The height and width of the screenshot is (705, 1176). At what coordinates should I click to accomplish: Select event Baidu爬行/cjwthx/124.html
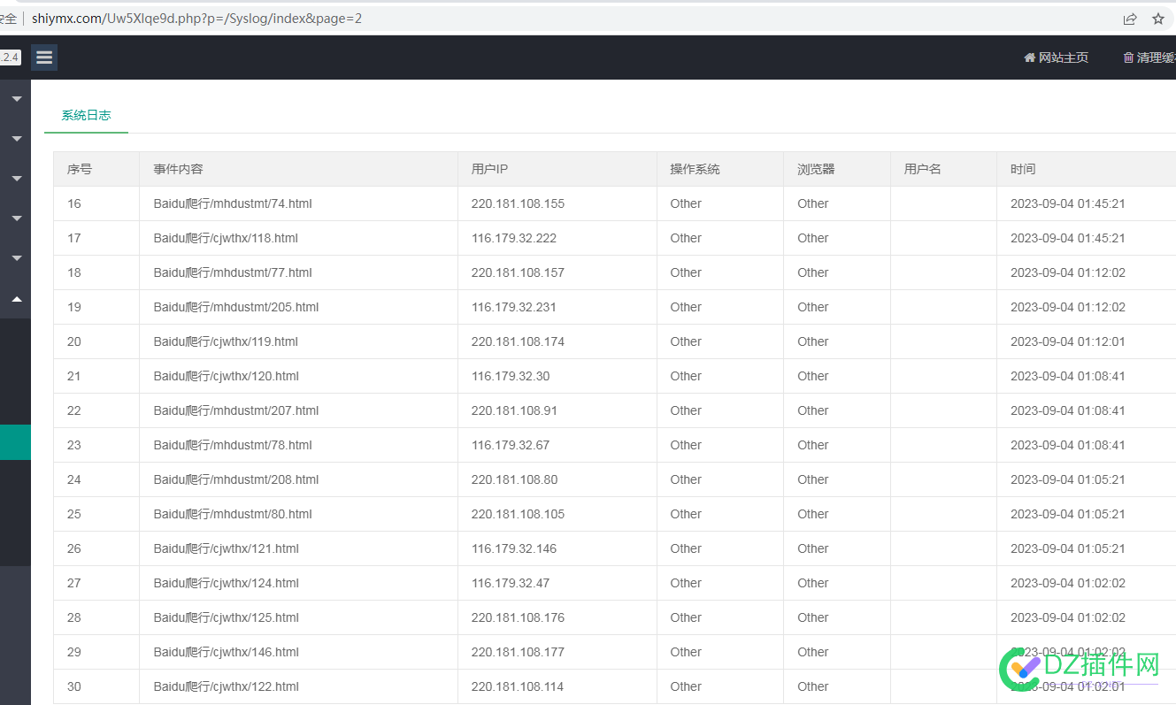(226, 583)
